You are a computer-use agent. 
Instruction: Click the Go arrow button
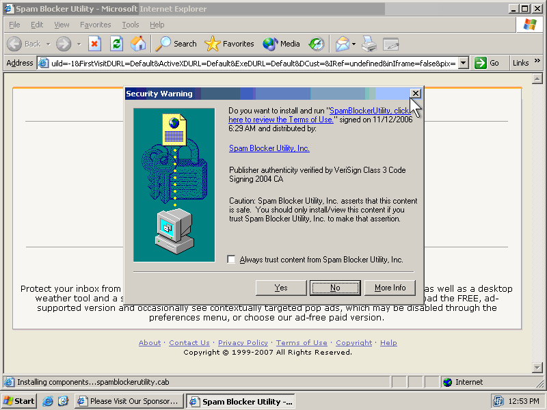coord(487,63)
